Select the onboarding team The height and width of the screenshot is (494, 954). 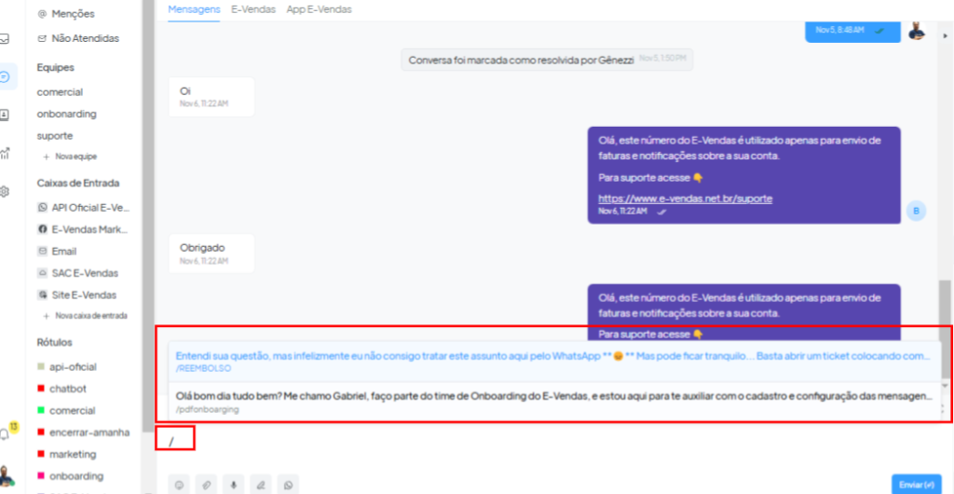(66, 114)
